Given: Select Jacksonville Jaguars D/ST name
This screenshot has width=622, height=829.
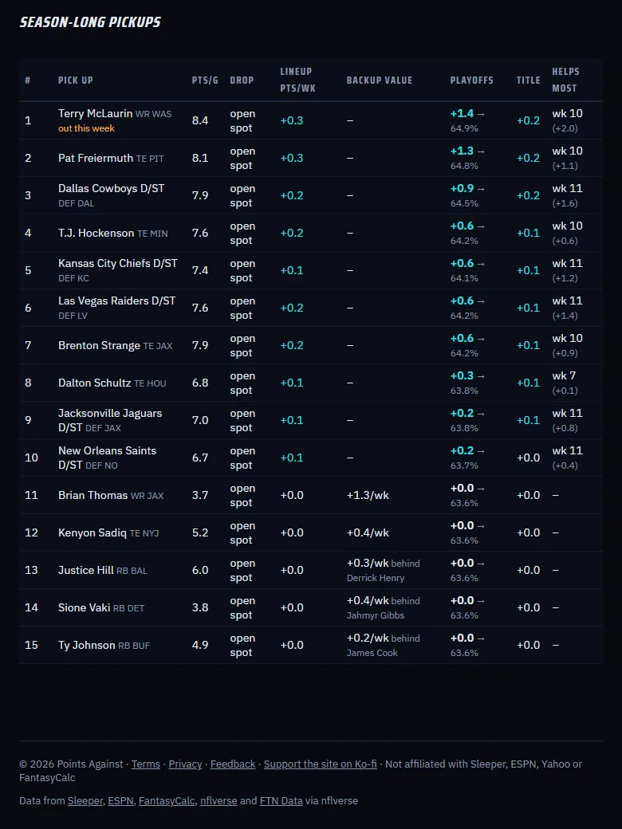Looking at the screenshot, I should (x=110, y=420).
